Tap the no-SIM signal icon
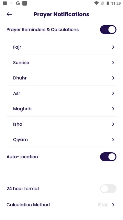Screen dimensions: 123x220 (x=102, y=3)
